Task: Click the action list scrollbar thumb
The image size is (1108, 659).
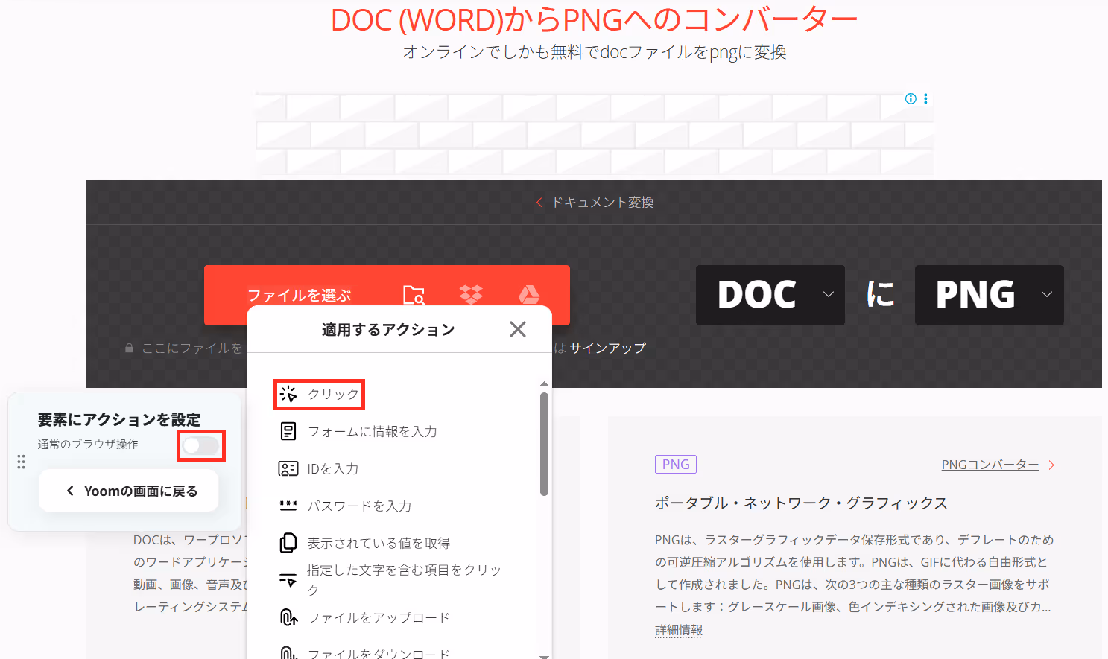Action: [x=544, y=444]
